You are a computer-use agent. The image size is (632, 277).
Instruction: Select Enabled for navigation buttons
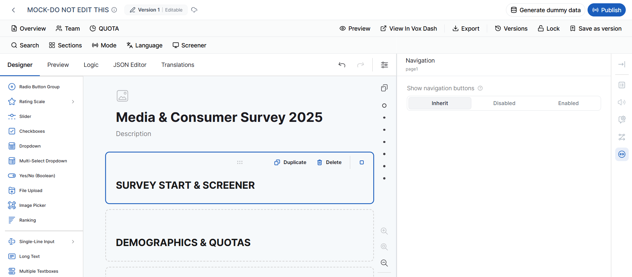(568, 103)
